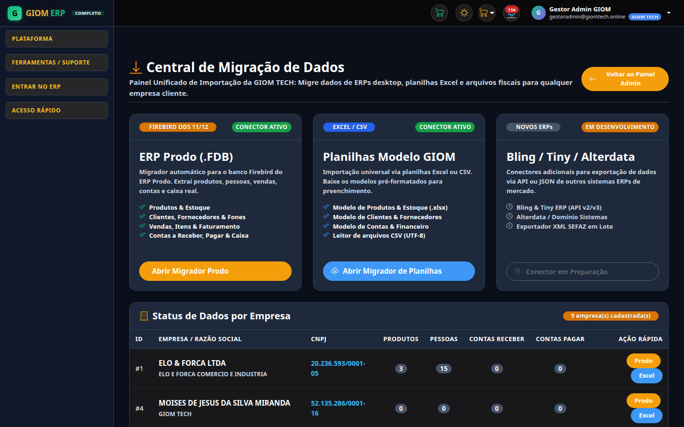Click checkmark beside Vendas, Itens & Faturamento

[x=142, y=226]
